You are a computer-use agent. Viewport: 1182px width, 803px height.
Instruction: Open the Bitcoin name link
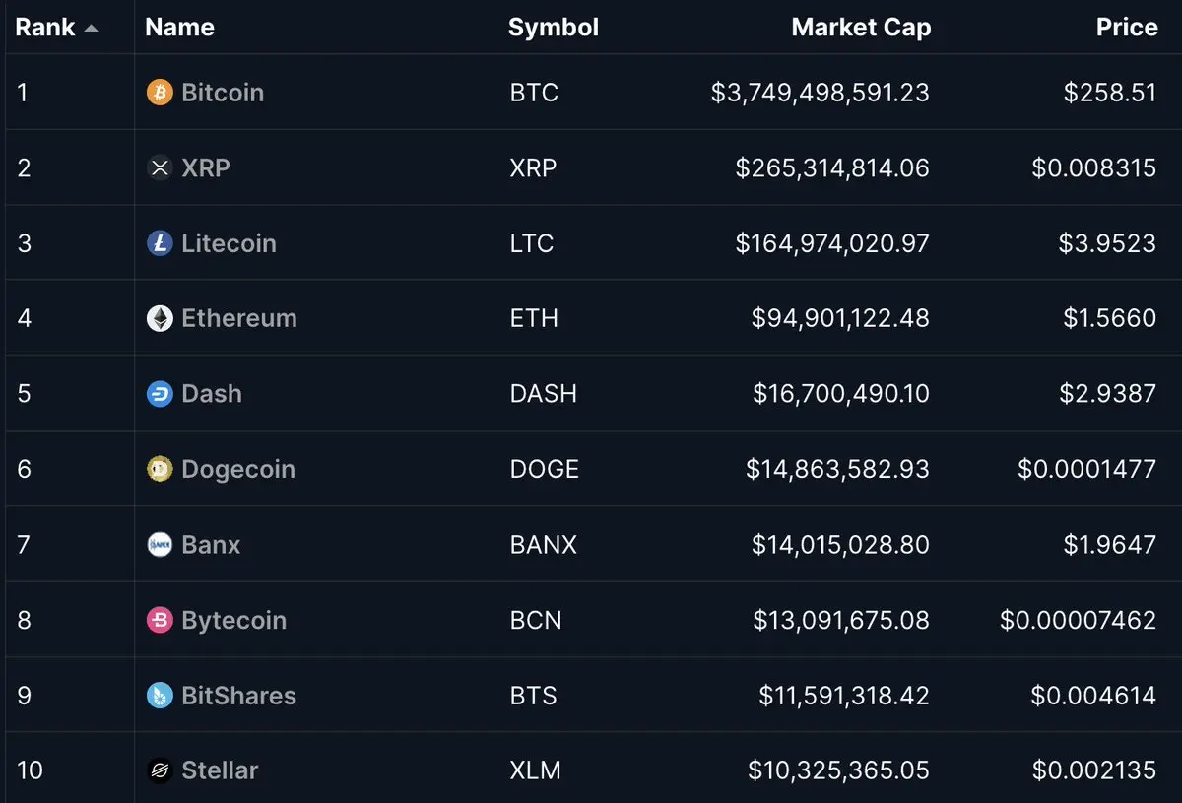223,93
